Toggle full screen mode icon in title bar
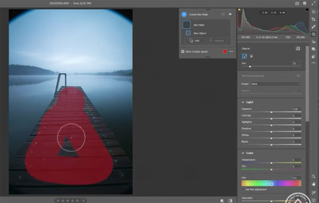 [313, 3]
